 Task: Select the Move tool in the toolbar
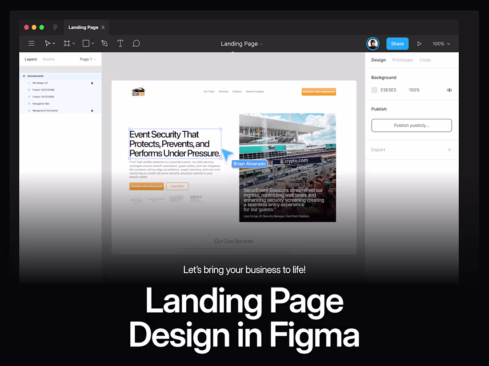[x=48, y=43]
